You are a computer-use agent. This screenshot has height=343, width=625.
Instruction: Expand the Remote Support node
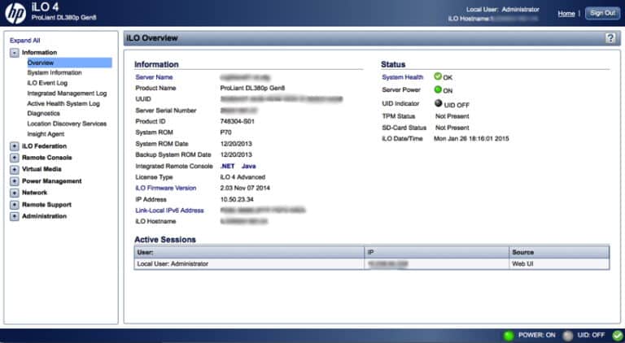coord(15,205)
